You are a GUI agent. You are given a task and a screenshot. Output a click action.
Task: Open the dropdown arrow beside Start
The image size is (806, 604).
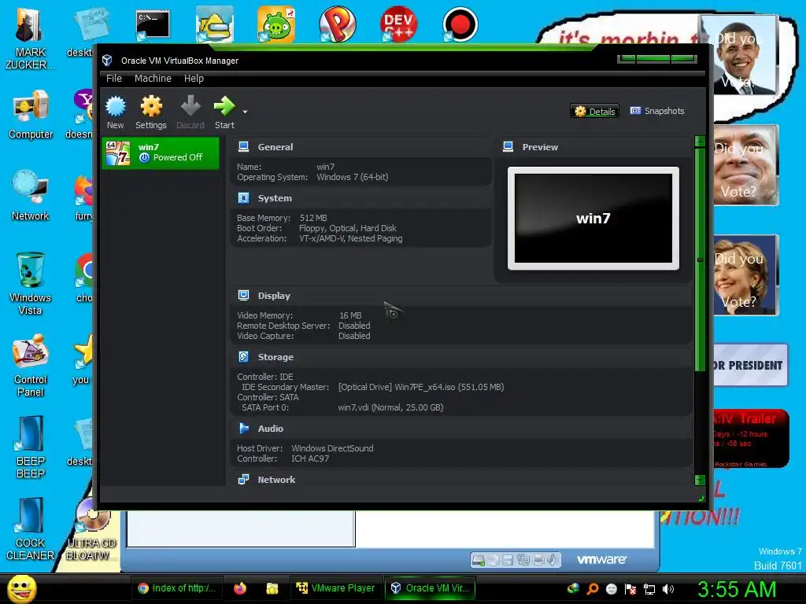coord(246,112)
